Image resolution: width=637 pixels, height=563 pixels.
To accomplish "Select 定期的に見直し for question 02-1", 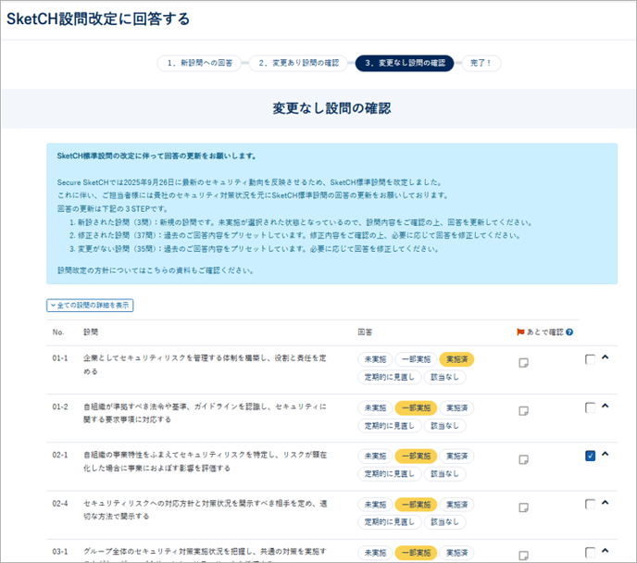I will (x=389, y=474).
